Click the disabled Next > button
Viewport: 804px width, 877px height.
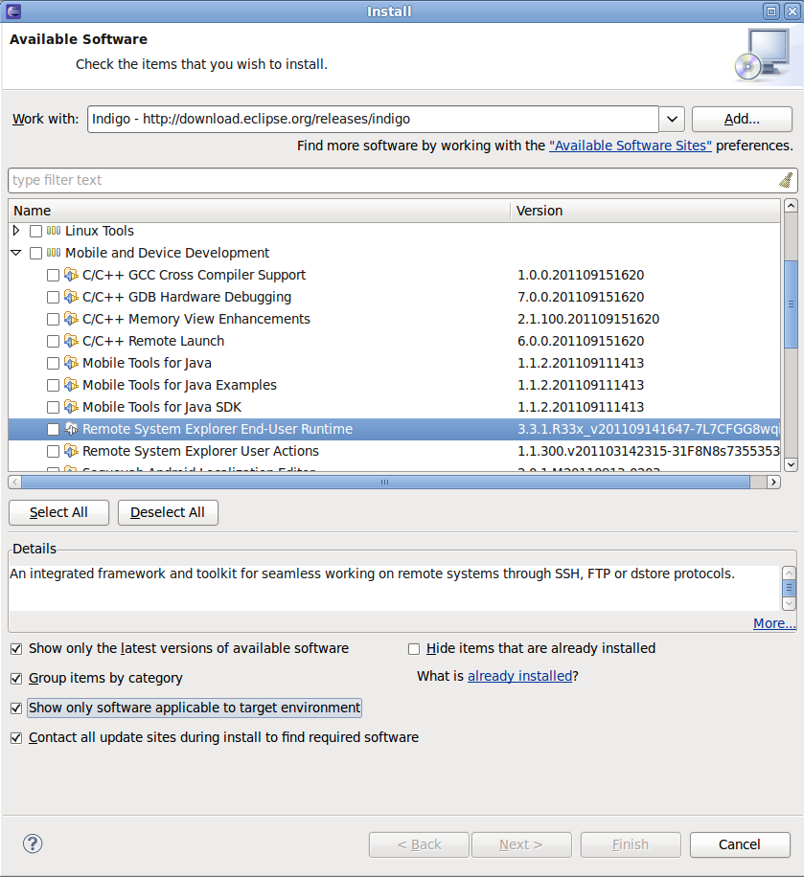coord(521,844)
